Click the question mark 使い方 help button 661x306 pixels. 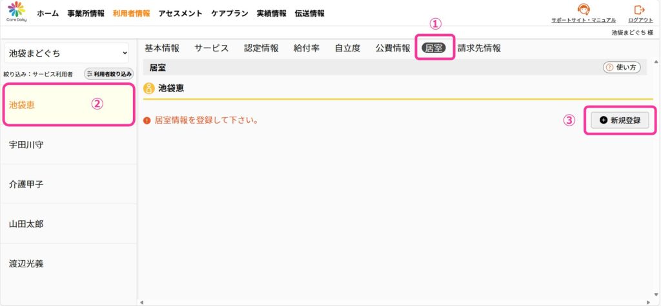(622, 68)
